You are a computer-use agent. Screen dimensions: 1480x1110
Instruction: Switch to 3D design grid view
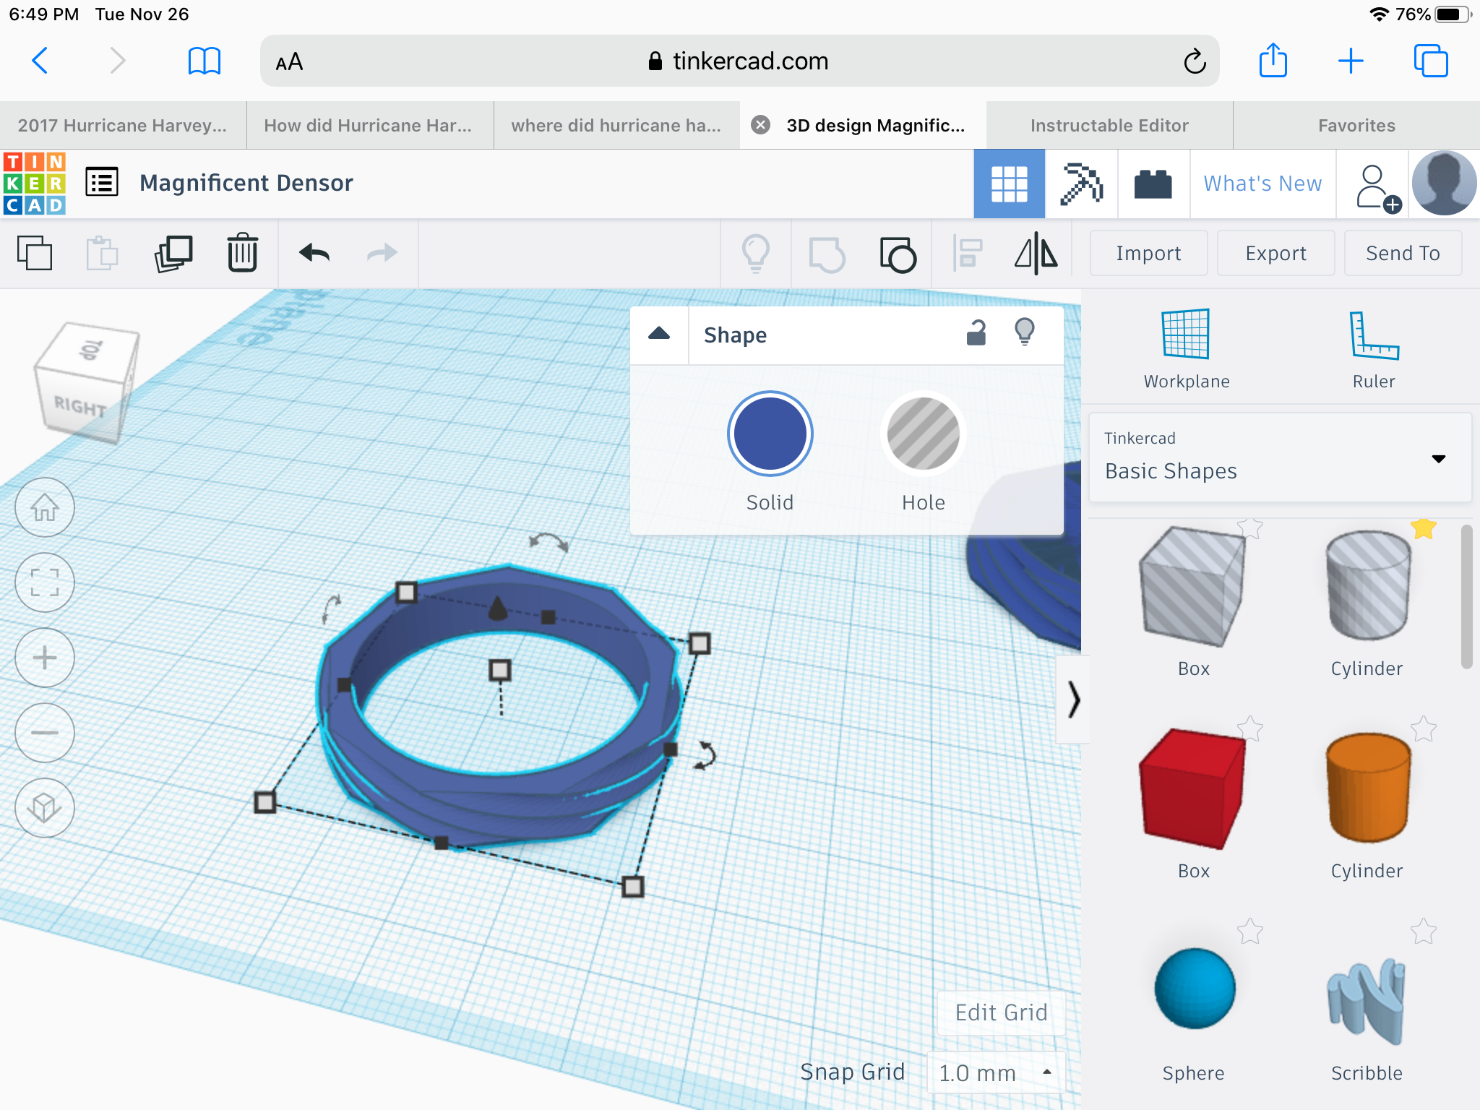1009,184
